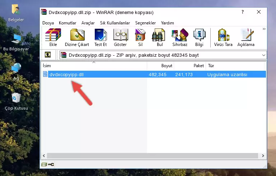The image size is (276, 176).
Task: Open the Dosya menu
Action: pos(48,23)
